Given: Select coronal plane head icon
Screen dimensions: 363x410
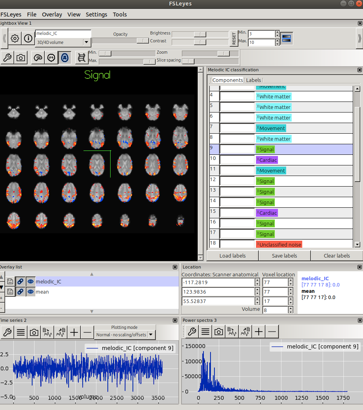Looking at the screenshot, I should (51, 58).
